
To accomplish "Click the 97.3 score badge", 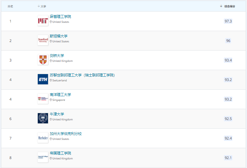I will [228, 21].
